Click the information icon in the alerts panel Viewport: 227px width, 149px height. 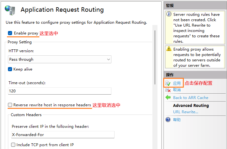(x=169, y=14)
